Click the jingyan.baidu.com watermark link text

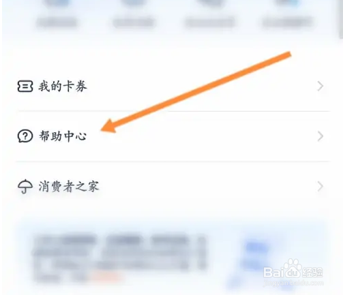[293, 283]
